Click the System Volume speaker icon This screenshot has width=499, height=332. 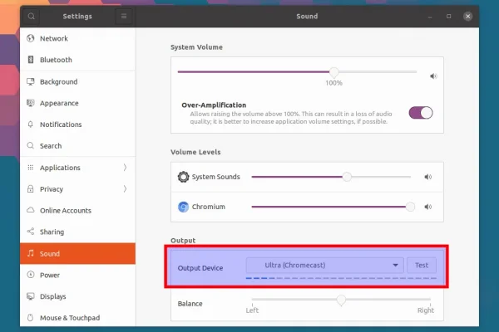432,76
